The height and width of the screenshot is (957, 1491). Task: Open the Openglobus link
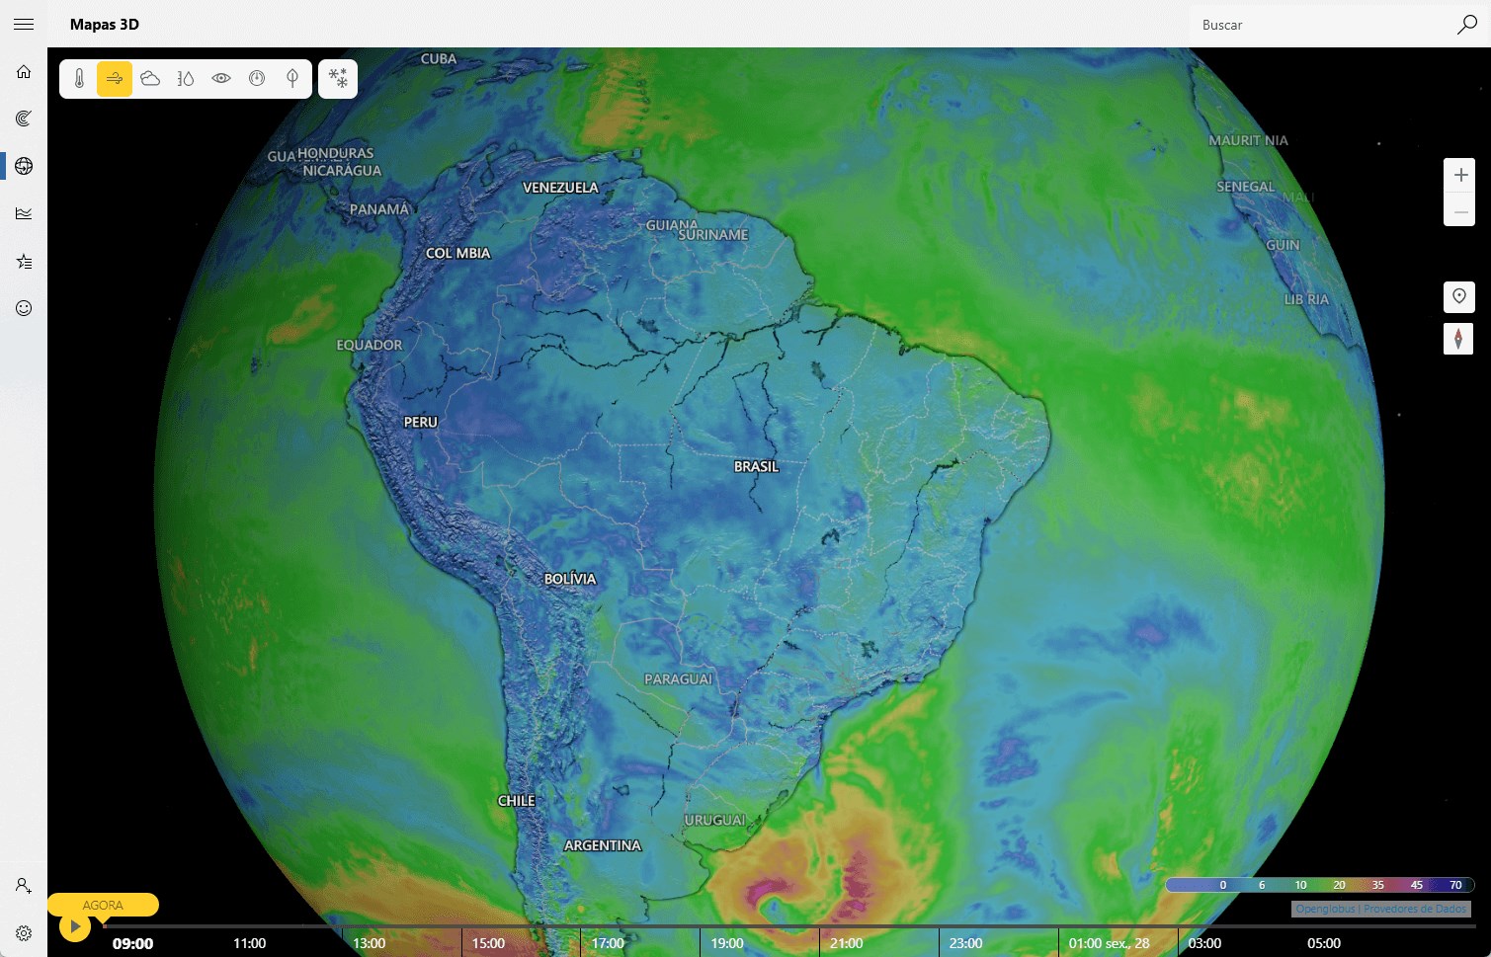click(1325, 909)
